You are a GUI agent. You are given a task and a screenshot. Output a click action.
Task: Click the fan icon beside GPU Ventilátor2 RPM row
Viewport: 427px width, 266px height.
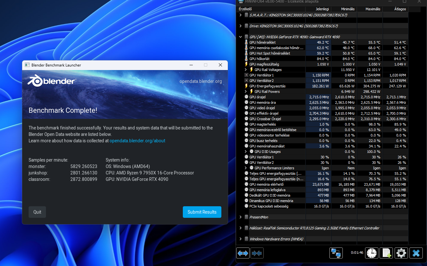click(x=246, y=81)
